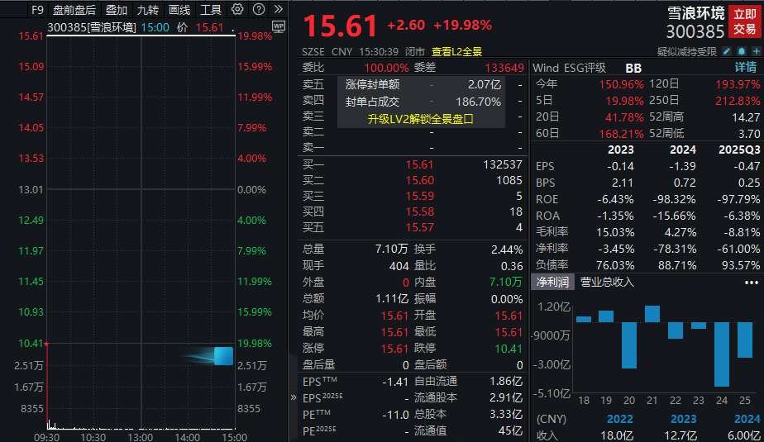Image resolution: width=764 pixels, height=442 pixels.
Task: Open F9 deep data button
Action: pyautogui.click(x=37, y=10)
